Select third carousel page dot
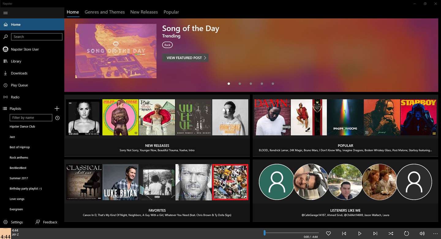 coord(251,84)
